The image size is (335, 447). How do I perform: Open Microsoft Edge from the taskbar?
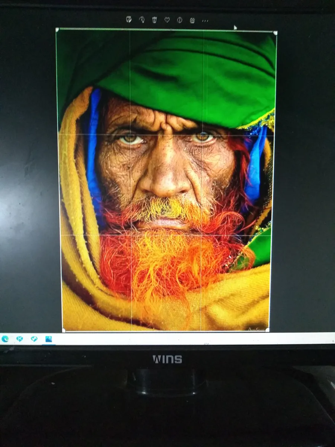[x=5, y=339]
